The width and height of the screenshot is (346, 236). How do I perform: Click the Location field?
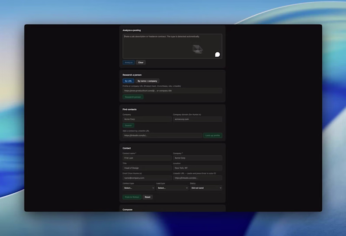(x=198, y=168)
